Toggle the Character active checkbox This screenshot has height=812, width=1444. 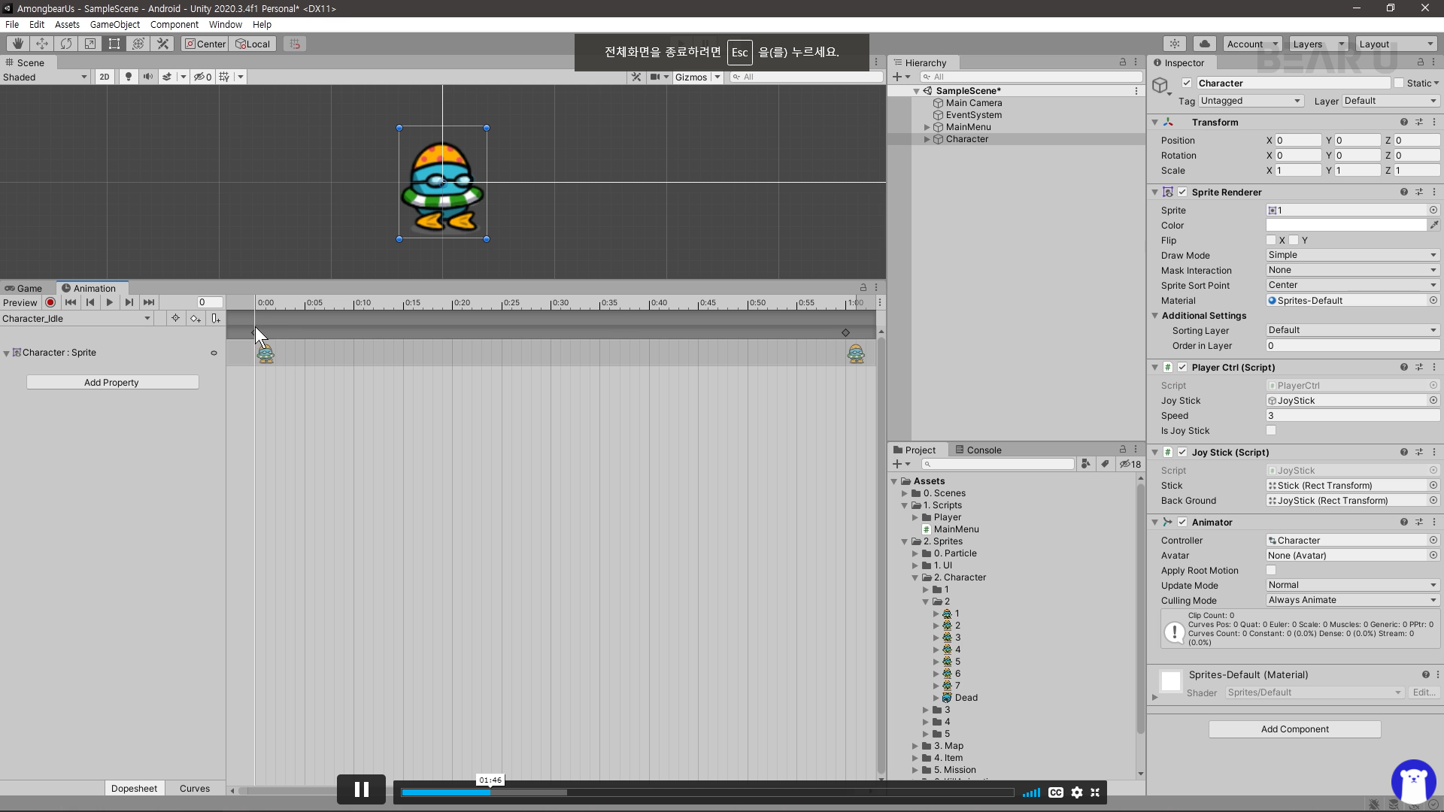tap(1187, 83)
